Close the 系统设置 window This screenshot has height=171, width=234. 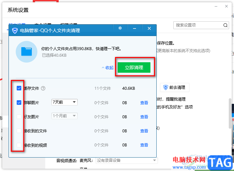pyautogui.click(x=226, y=6)
